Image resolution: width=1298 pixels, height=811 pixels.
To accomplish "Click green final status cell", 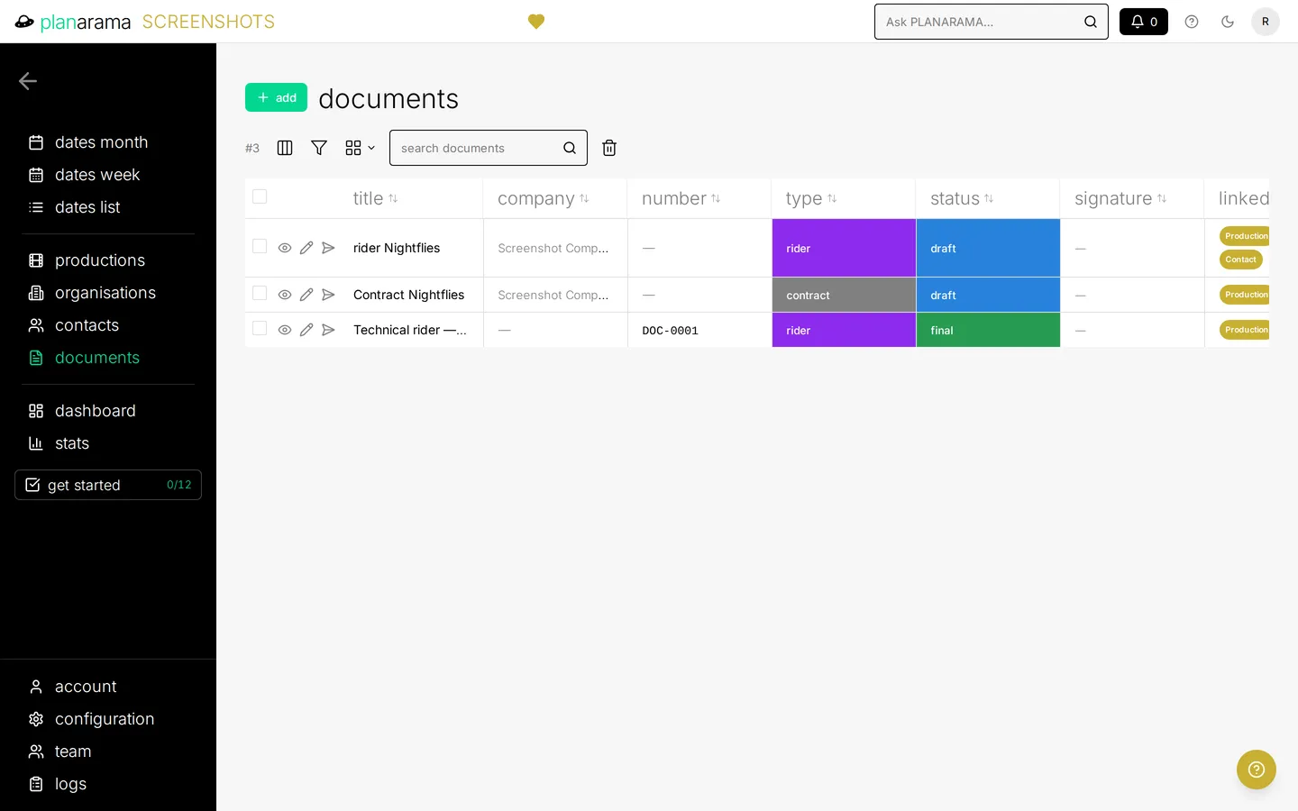I will pyautogui.click(x=988, y=330).
